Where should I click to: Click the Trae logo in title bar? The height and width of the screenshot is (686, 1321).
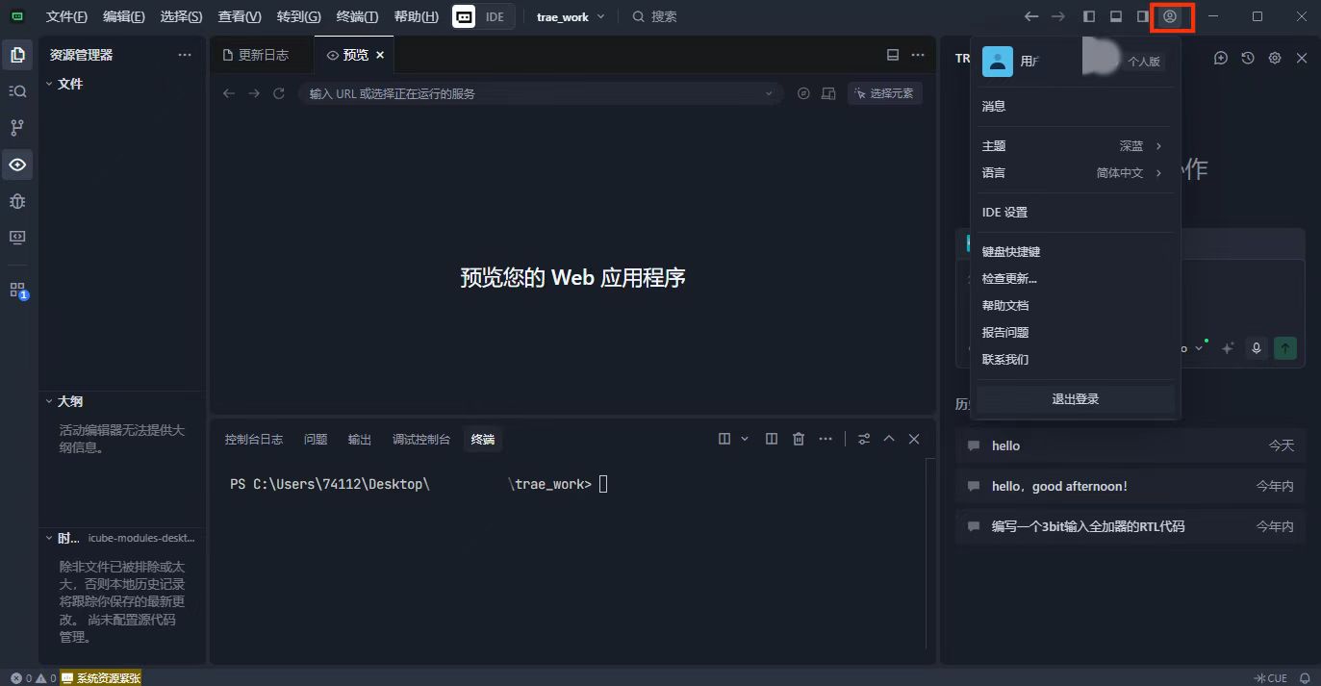[17, 16]
